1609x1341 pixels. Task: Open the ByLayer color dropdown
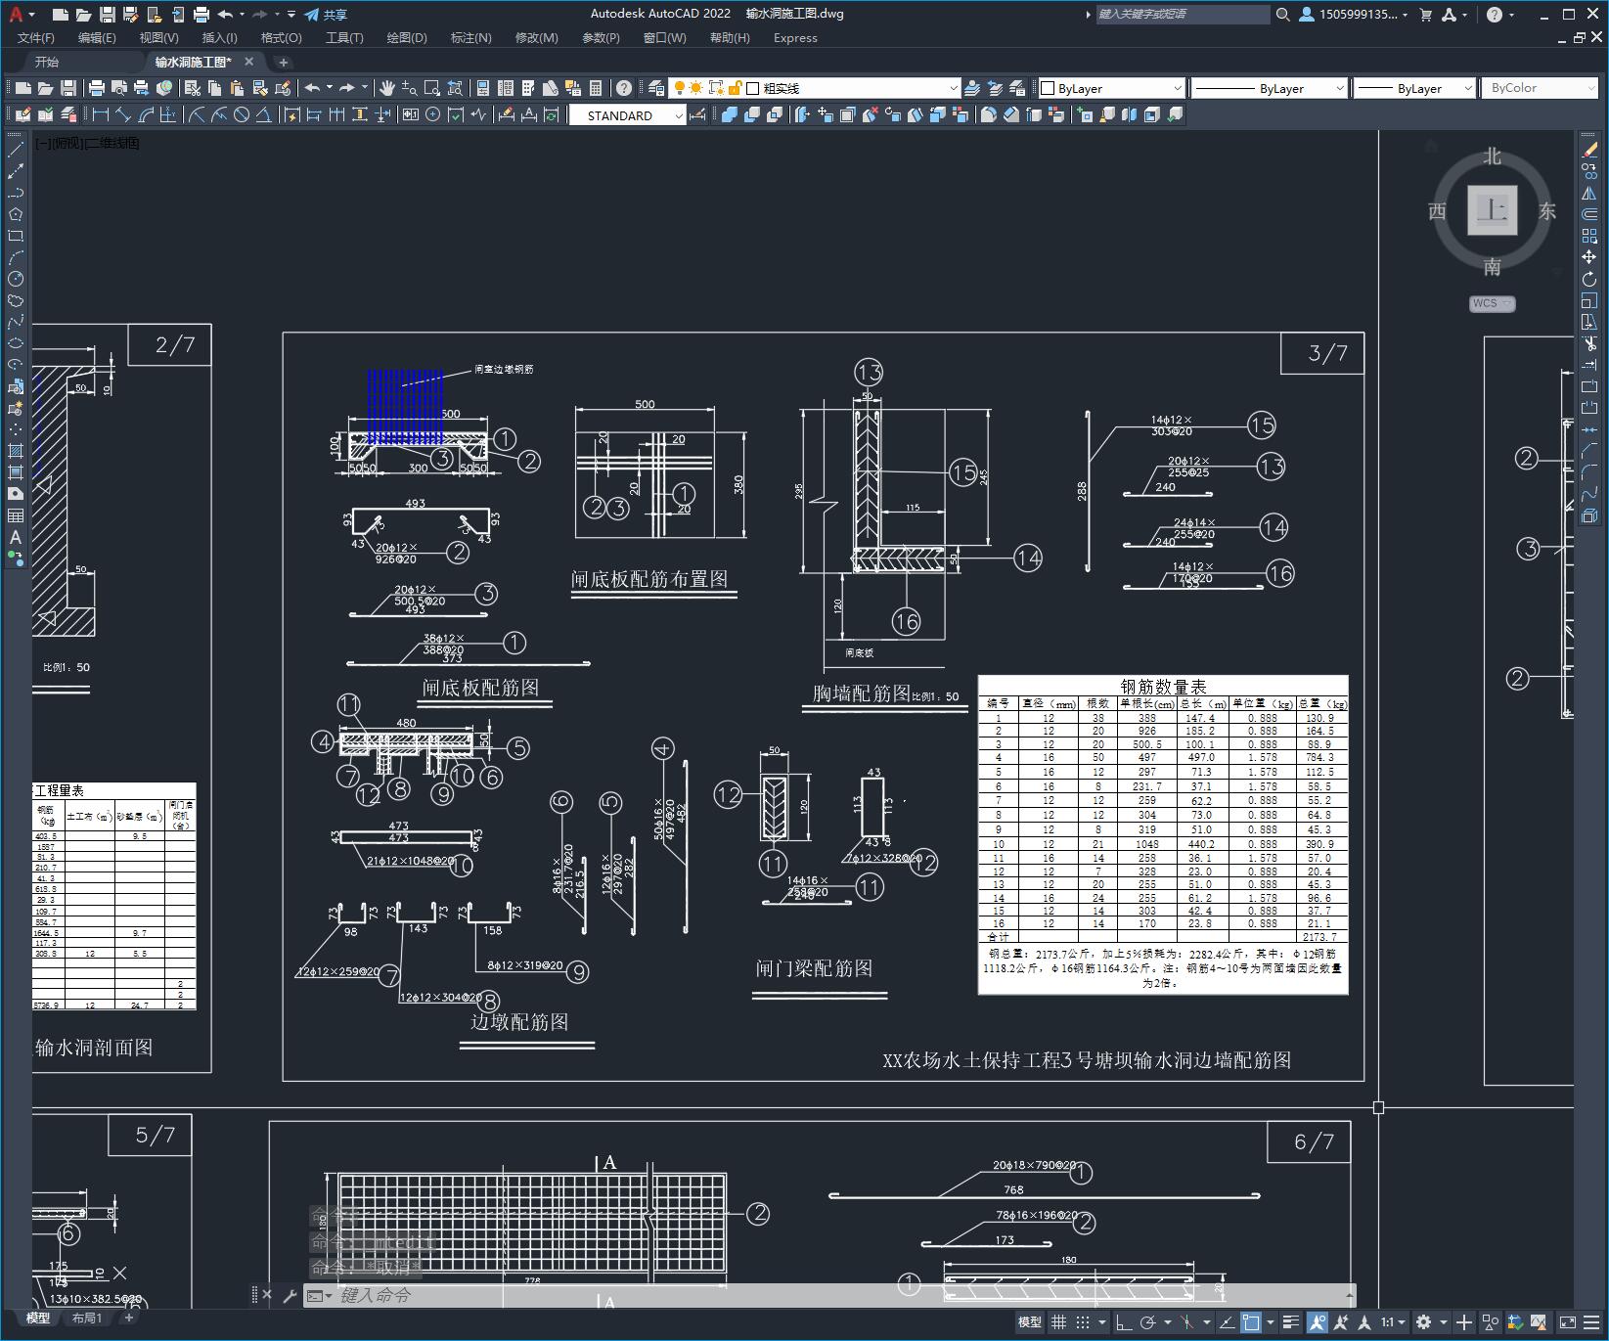(x=1111, y=88)
